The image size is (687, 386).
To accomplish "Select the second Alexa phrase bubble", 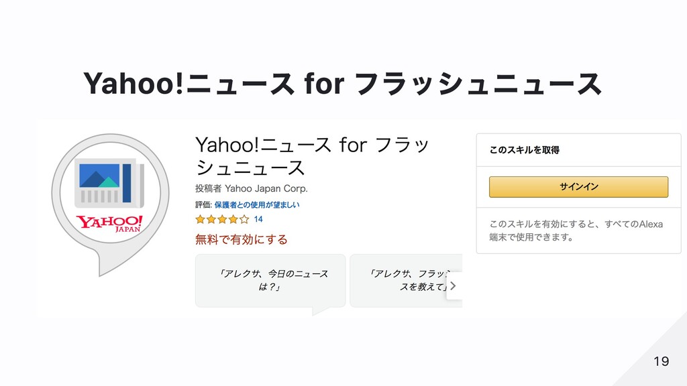I will click(406, 280).
